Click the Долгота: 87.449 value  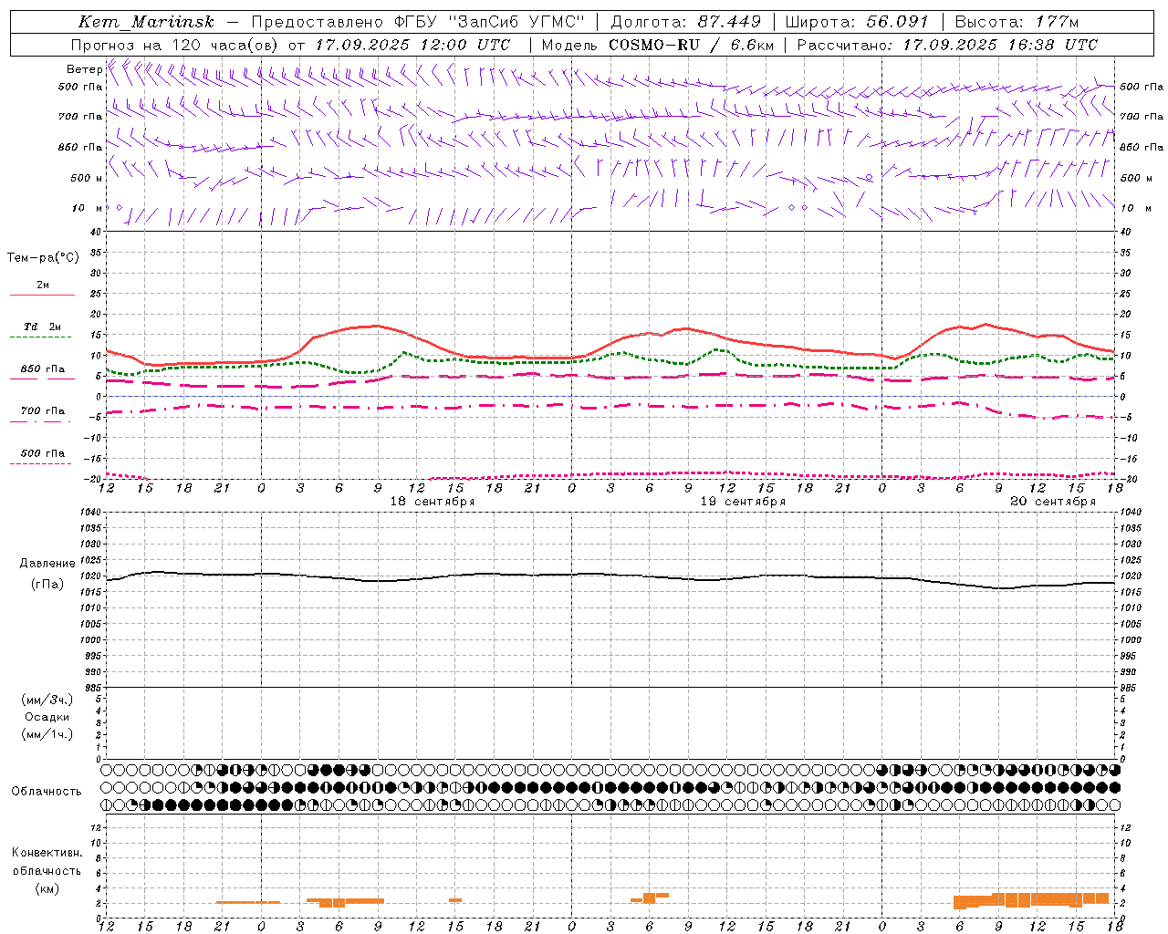[685, 22]
